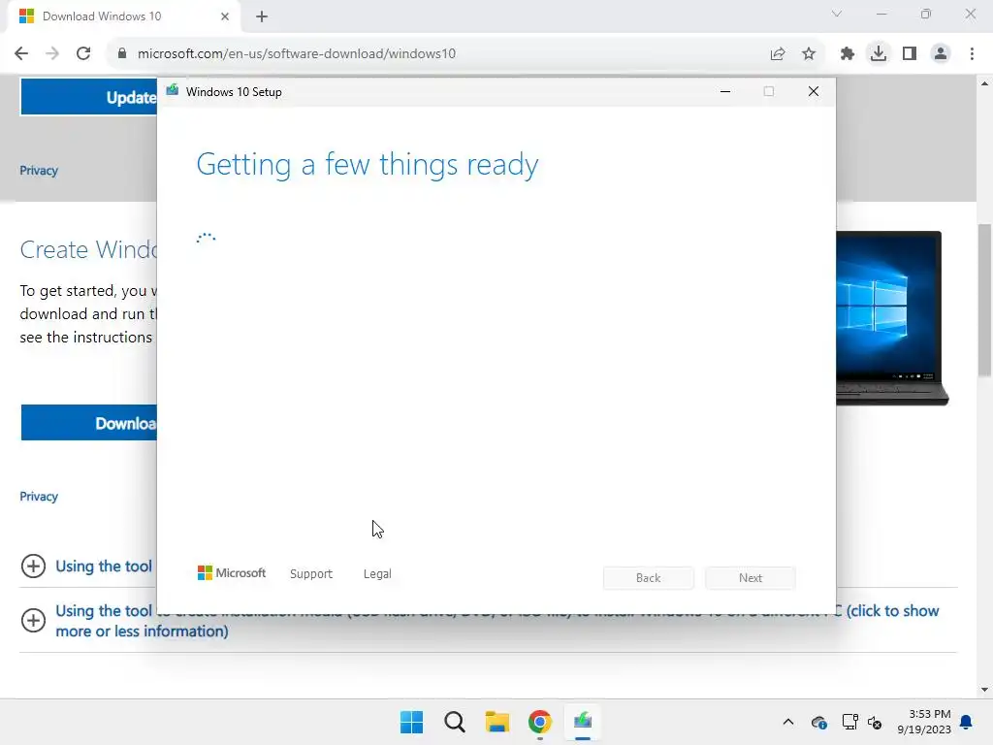This screenshot has width=993, height=745.
Task: Expand 'click to show more or less information' section
Action: point(33,620)
